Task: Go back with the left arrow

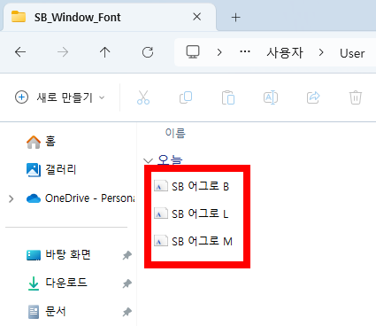Action: coord(20,52)
